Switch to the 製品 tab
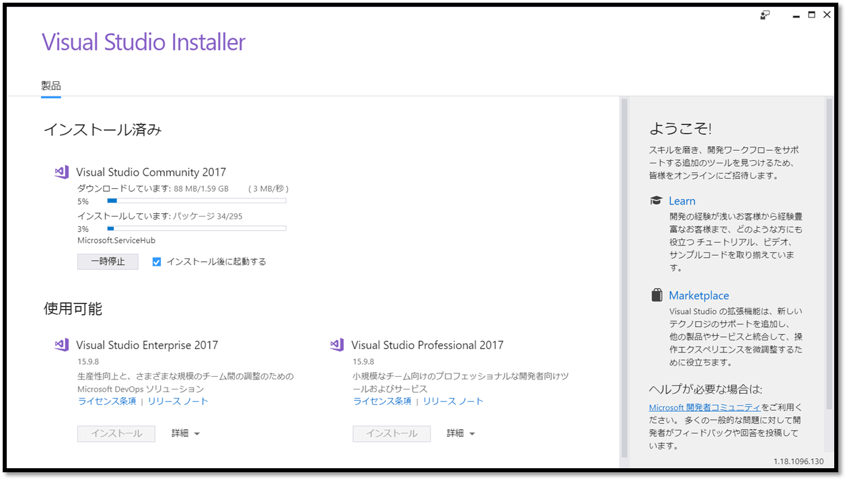Viewport: 847px width, 481px height. (51, 86)
